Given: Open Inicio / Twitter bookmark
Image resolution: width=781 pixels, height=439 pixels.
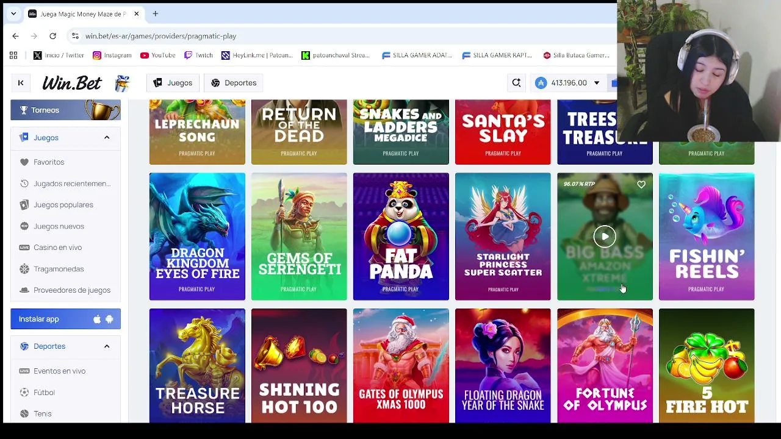Looking at the screenshot, I should pos(59,55).
